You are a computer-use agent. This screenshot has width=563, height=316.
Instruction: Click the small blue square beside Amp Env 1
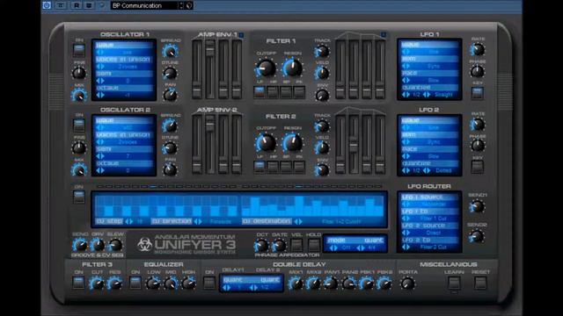pyautogui.click(x=241, y=35)
